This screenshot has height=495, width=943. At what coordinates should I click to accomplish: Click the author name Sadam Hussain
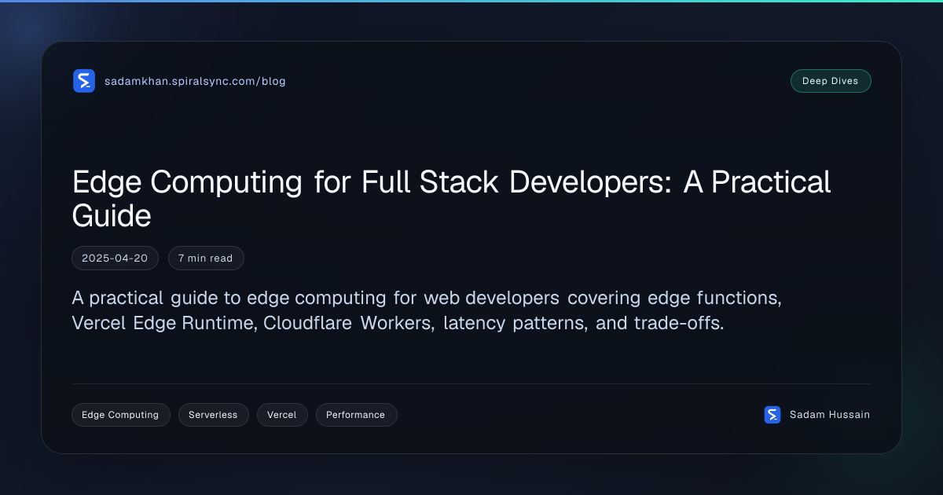pos(830,415)
